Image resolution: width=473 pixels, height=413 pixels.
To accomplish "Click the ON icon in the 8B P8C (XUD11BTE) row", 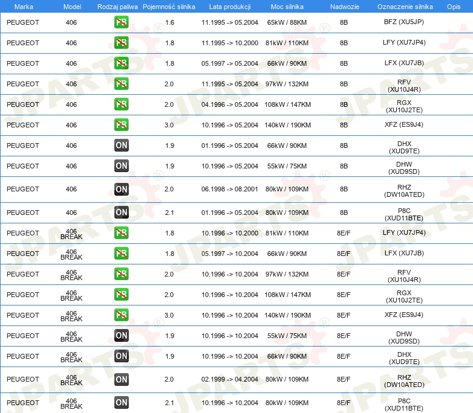I will point(121,213).
